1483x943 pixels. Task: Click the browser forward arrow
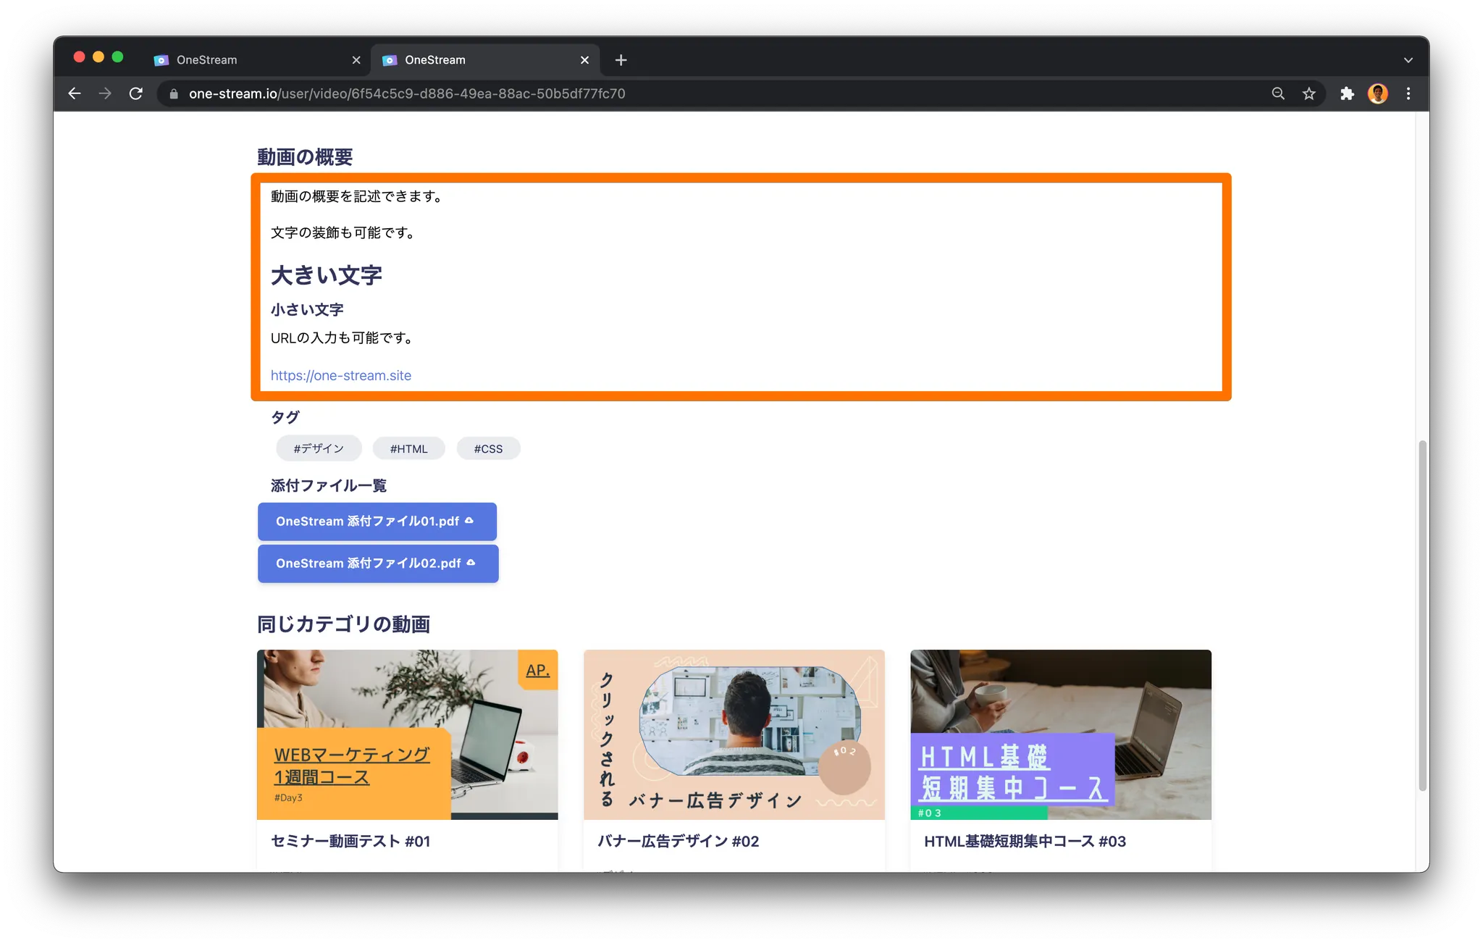[x=105, y=93]
